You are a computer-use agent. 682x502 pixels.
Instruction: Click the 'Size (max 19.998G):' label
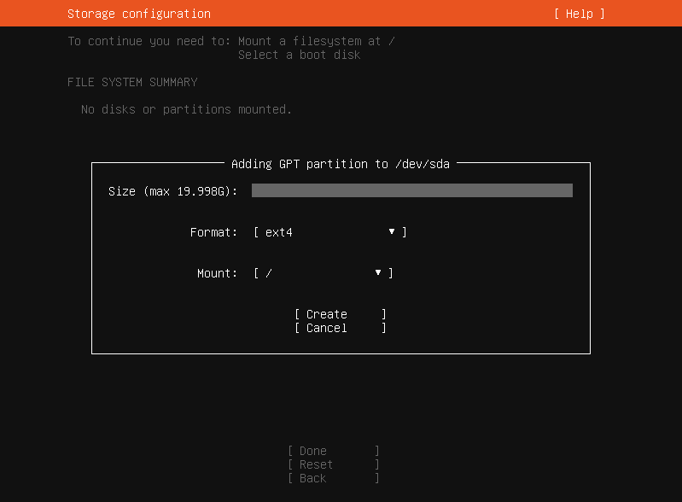coord(172,191)
